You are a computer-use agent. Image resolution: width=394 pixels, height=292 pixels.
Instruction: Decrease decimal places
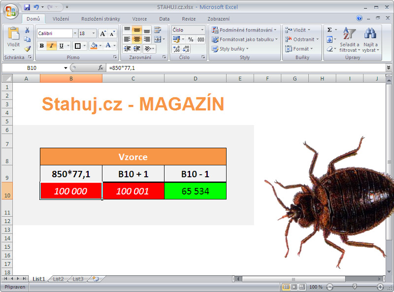tap(186, 49)
